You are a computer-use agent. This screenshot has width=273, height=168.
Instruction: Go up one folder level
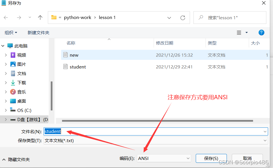point(40,18)
